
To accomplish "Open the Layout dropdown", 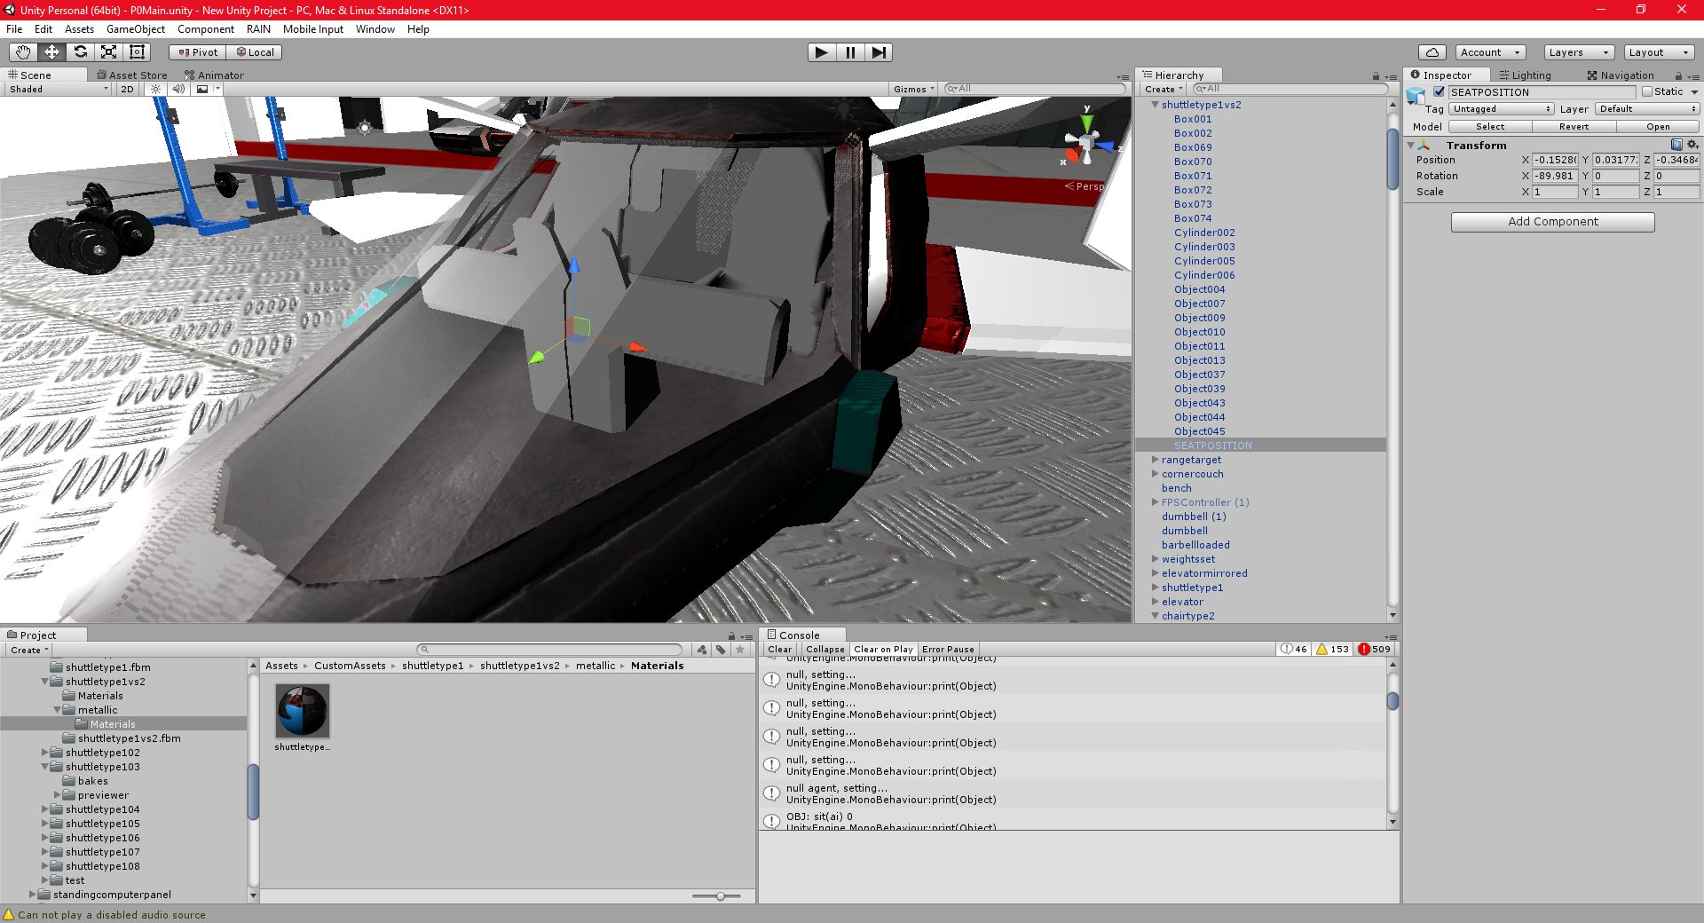I will [x=1659, y=52].
